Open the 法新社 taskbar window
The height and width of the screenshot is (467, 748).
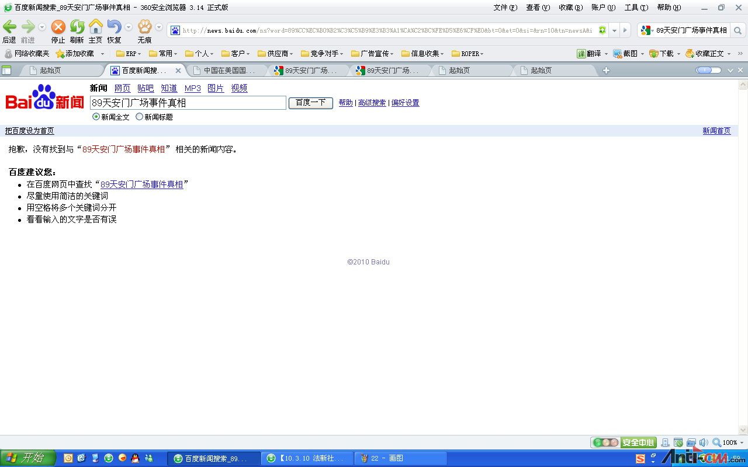pos(307,458)
